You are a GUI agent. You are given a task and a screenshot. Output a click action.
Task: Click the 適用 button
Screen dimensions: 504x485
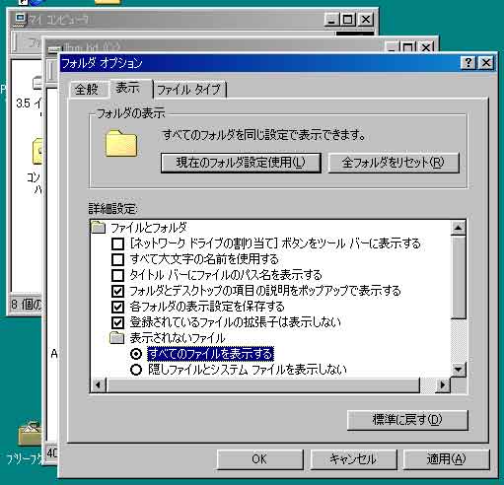pos(446,459)
